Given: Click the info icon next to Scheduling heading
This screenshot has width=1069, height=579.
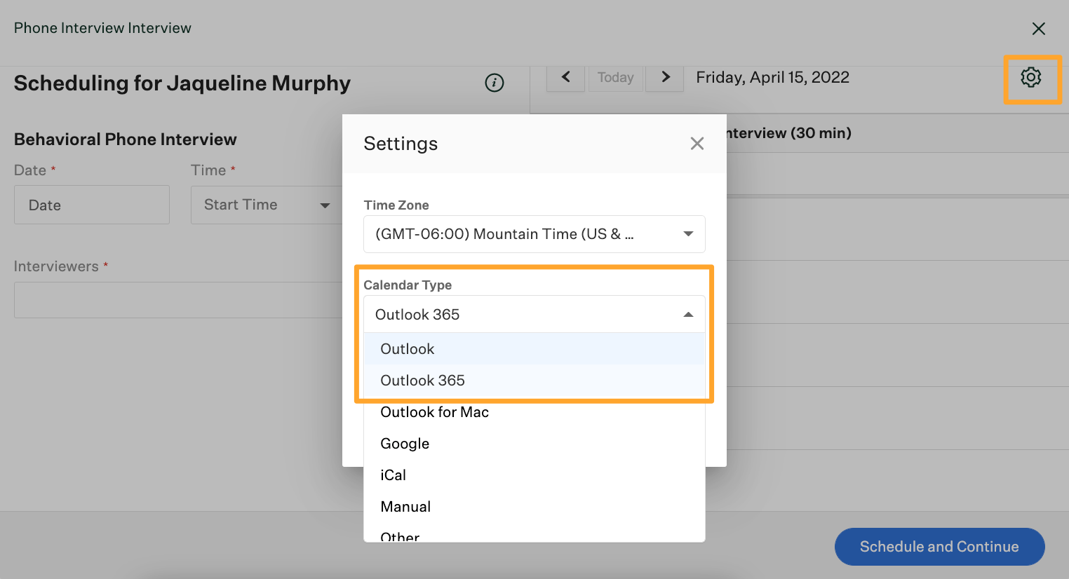Looking at the screenshot, I should (x=494, y=83).
